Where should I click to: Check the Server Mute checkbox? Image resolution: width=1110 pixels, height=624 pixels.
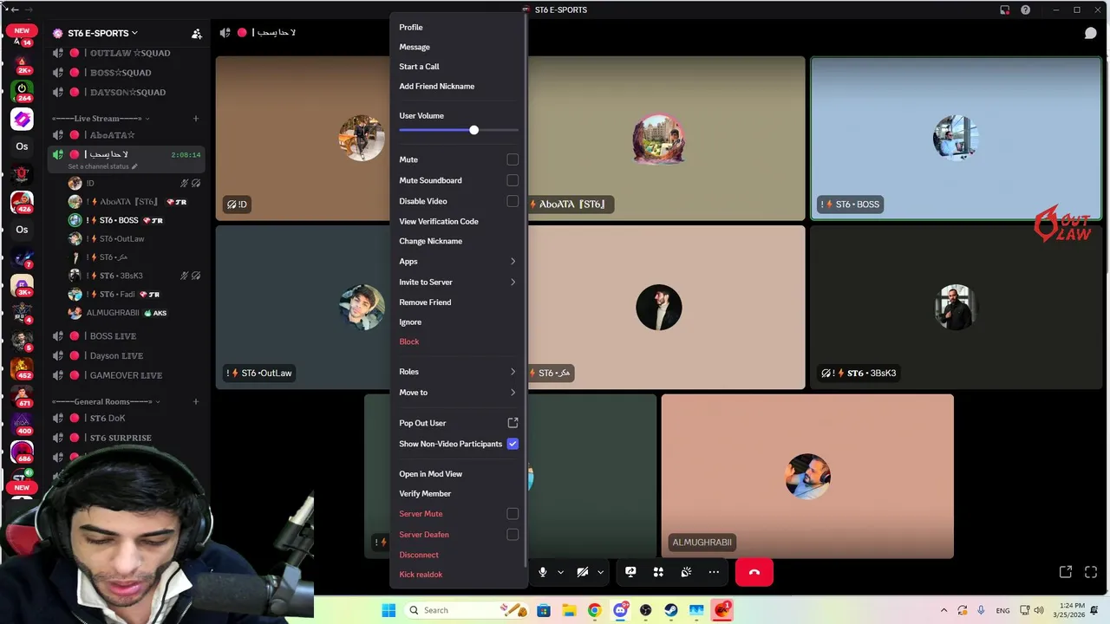point(513,514)
